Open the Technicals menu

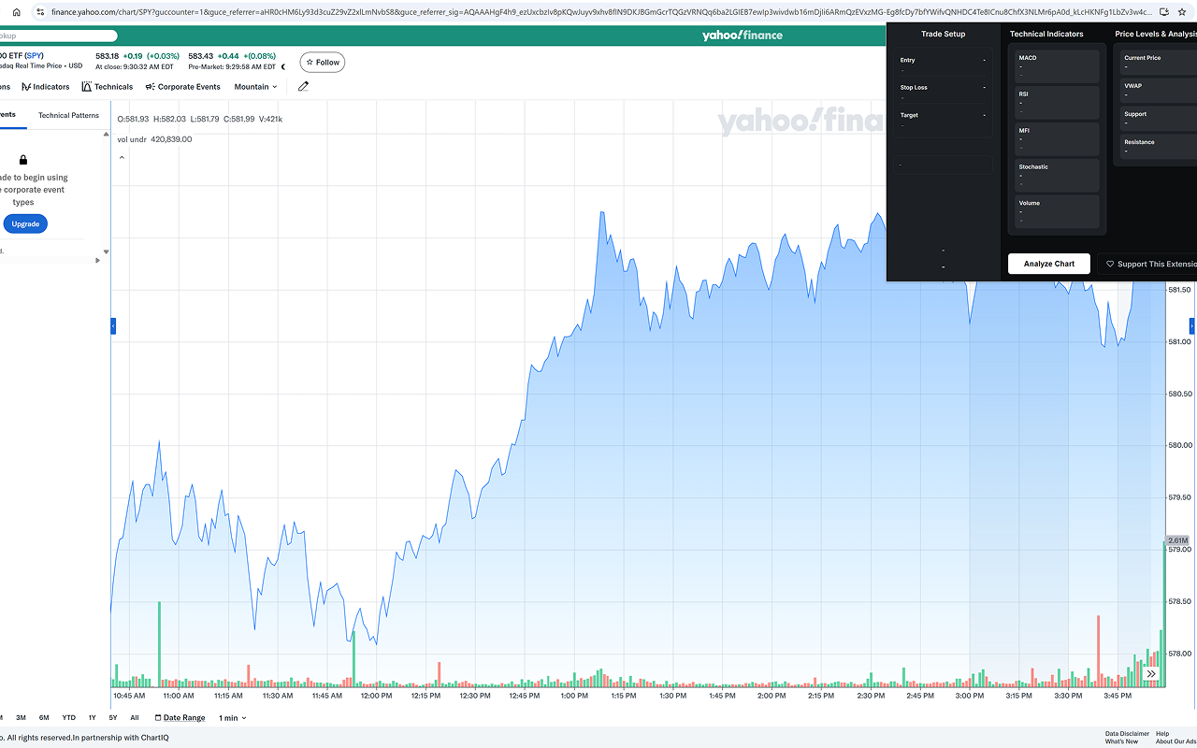108,87
